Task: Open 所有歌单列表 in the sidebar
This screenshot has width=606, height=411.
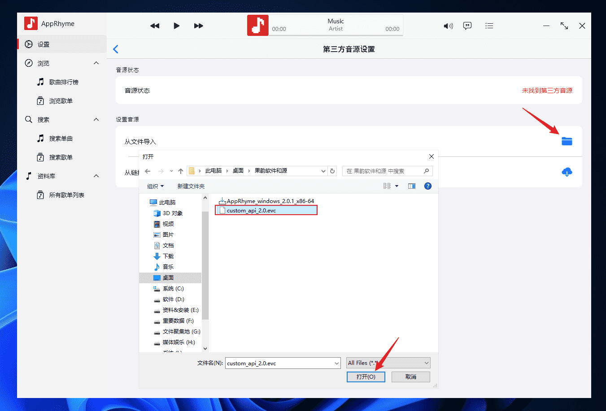Action: click(67, 195)
